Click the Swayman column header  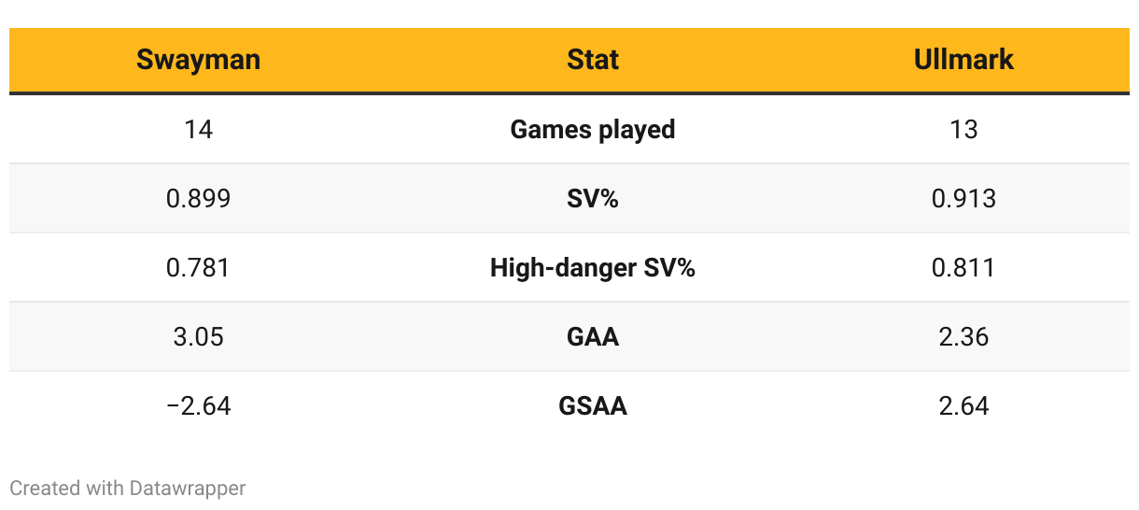[x=198, y=60]
